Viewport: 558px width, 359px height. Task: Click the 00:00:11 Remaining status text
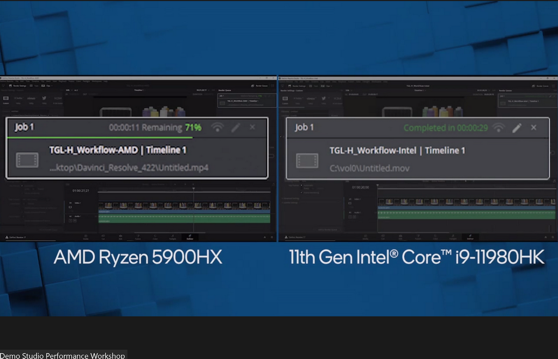pyautogui.click(x=145, y=127)
